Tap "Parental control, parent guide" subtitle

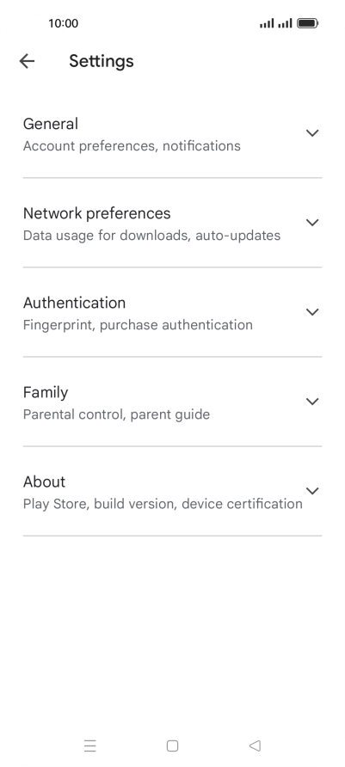pos(116,414)
